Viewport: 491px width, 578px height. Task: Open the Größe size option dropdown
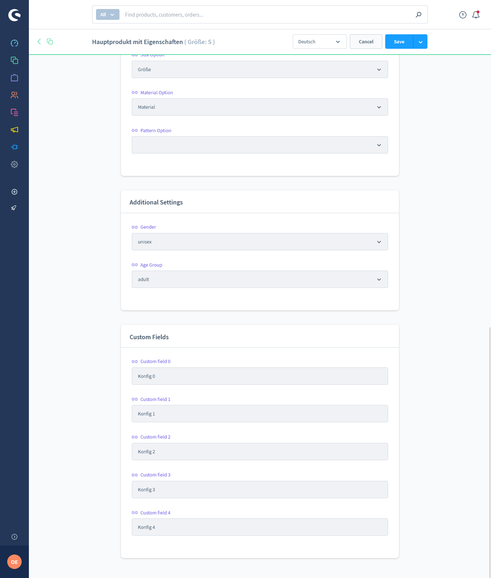(260, 69)
